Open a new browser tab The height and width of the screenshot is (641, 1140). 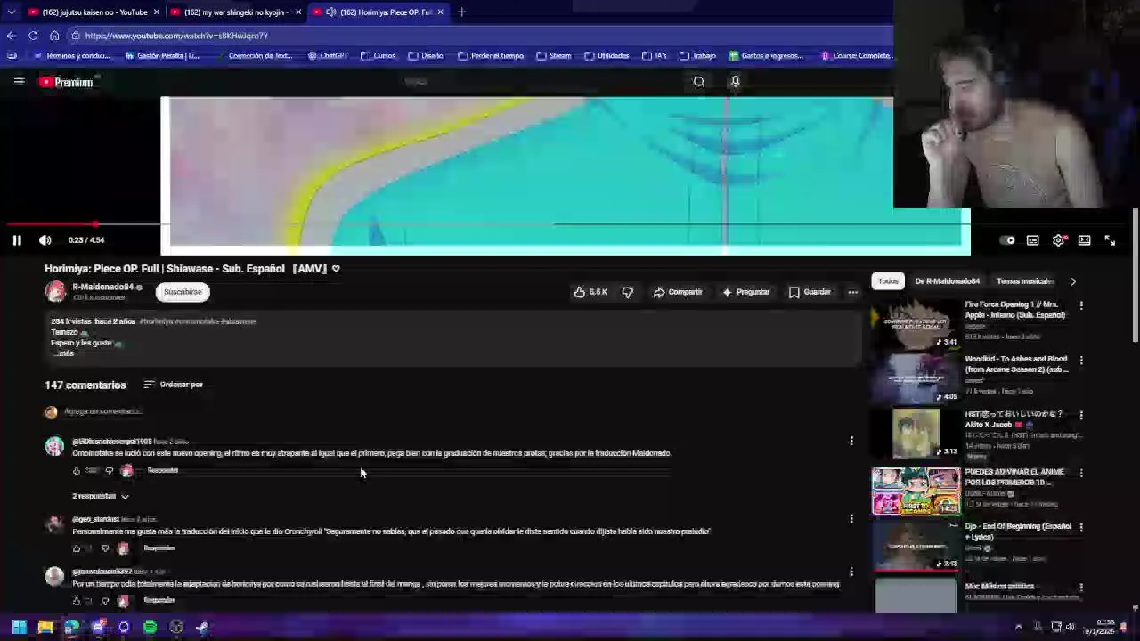[x=461, y=12]
